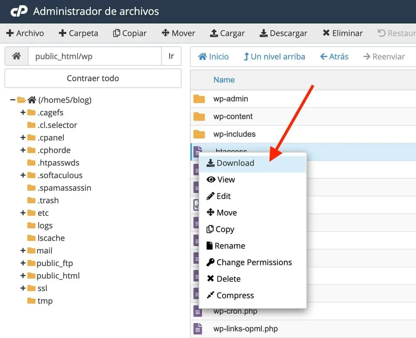Select wp-links-opml.php in file list
The height and width of the screenshot is (338, 416).
pyautogui.click(x=245, y=329)
